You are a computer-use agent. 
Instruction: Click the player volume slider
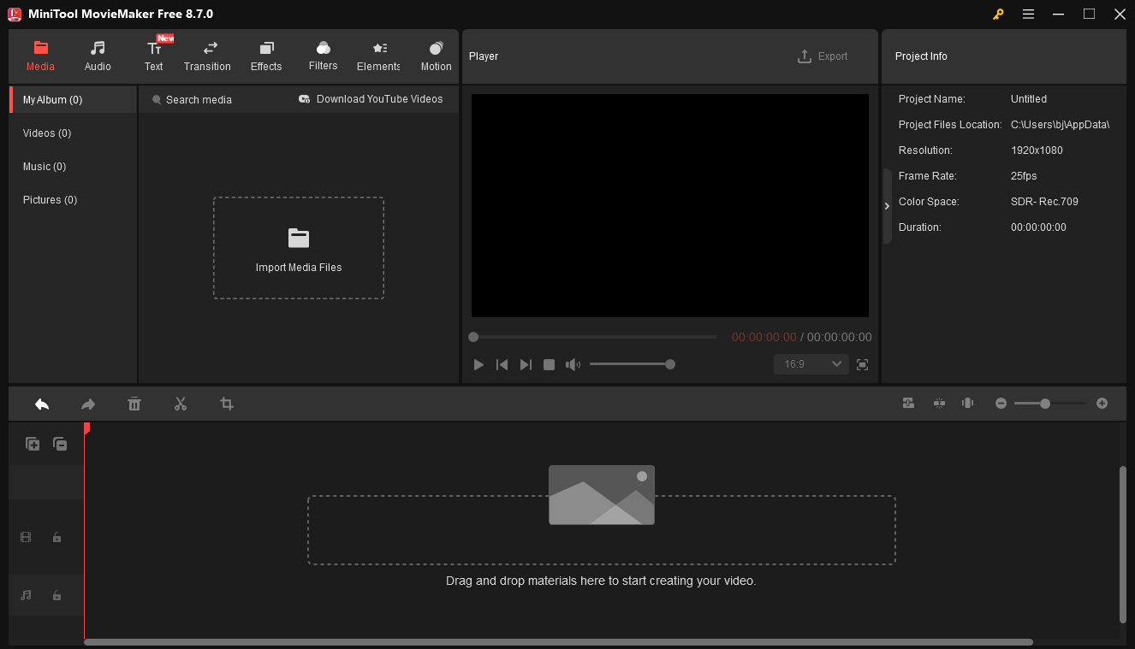coord(632,364)
